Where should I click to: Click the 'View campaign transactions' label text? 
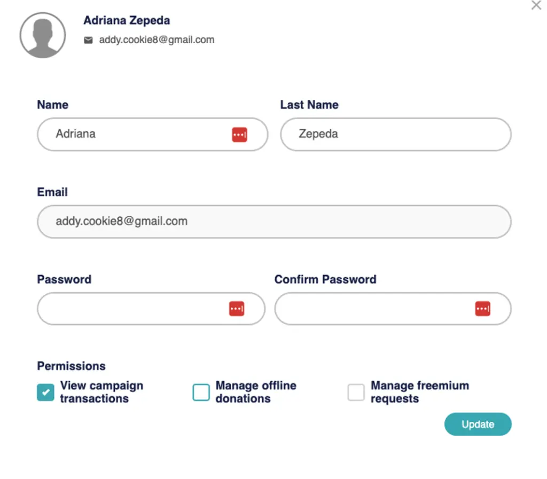101,392
